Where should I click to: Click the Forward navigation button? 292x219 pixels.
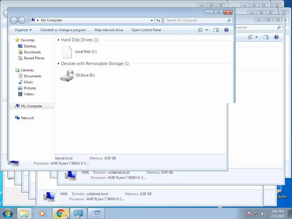(x=22, y=20)
